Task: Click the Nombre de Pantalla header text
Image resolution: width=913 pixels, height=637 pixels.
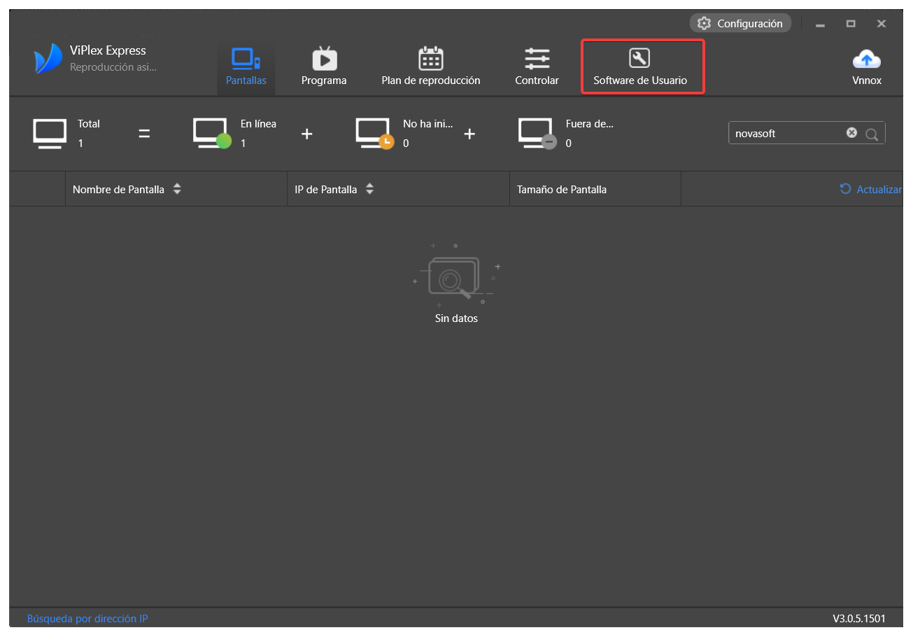Action: [x=118, y=189]
